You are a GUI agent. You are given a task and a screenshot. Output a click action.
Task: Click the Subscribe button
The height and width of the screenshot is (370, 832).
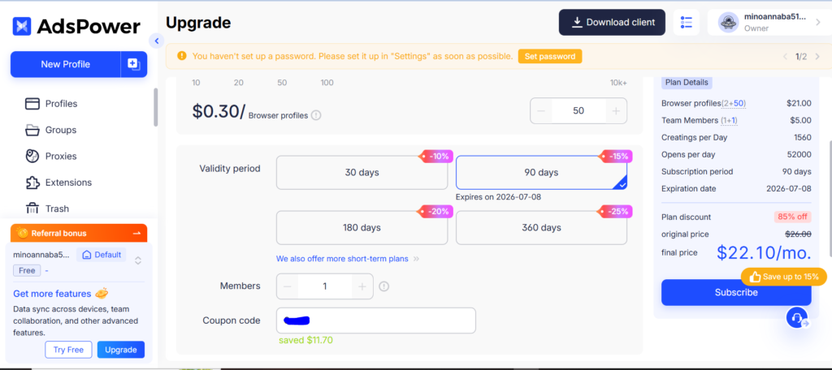tap(735, 292)
